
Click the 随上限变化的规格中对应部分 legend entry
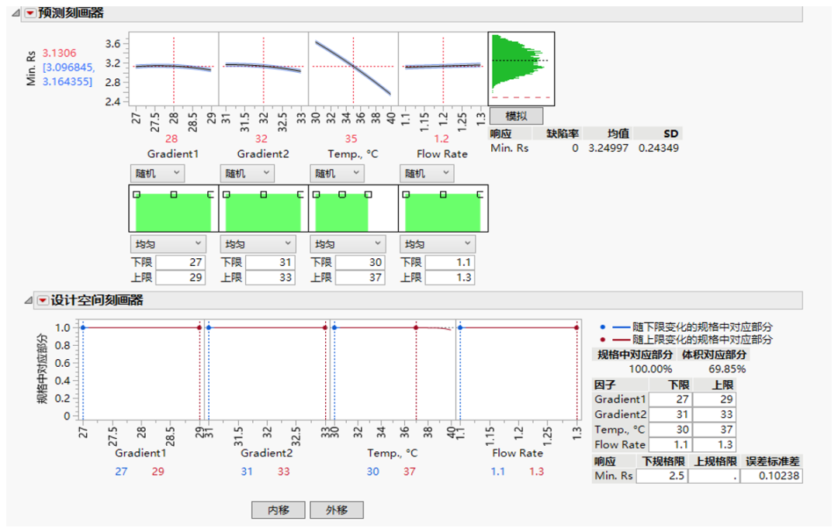coord(686,340)
